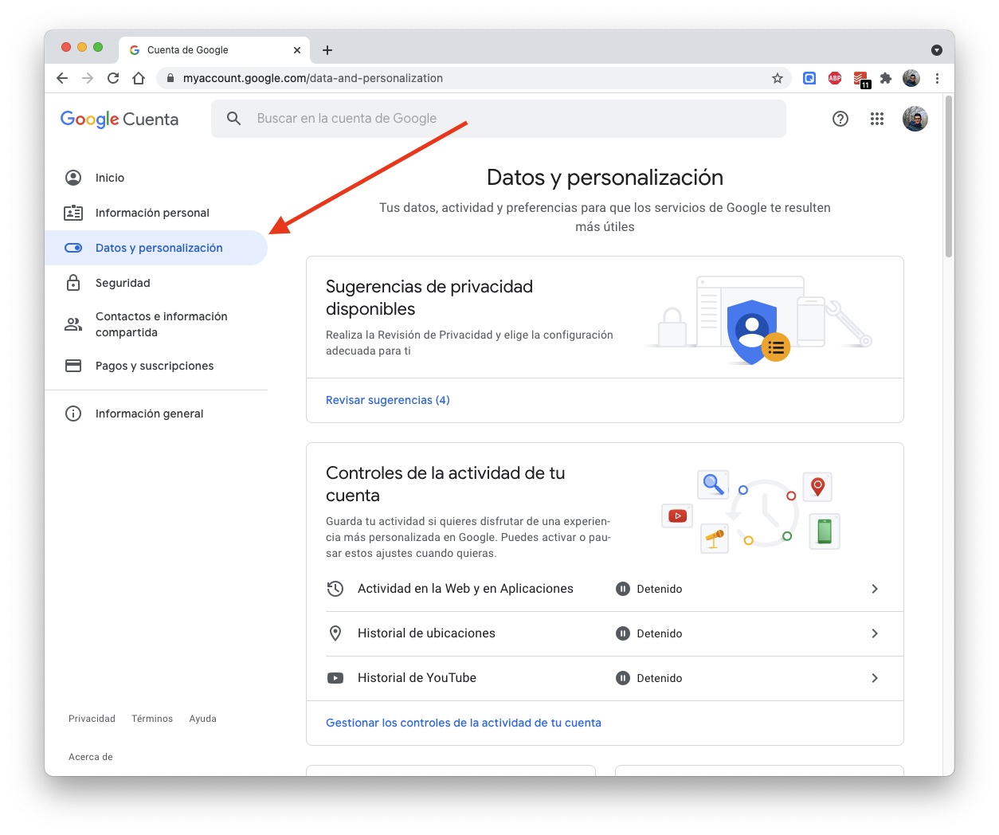Expand Historial de ubicaciones chevron arrow

pyautogui.click(x=874, y=633)
